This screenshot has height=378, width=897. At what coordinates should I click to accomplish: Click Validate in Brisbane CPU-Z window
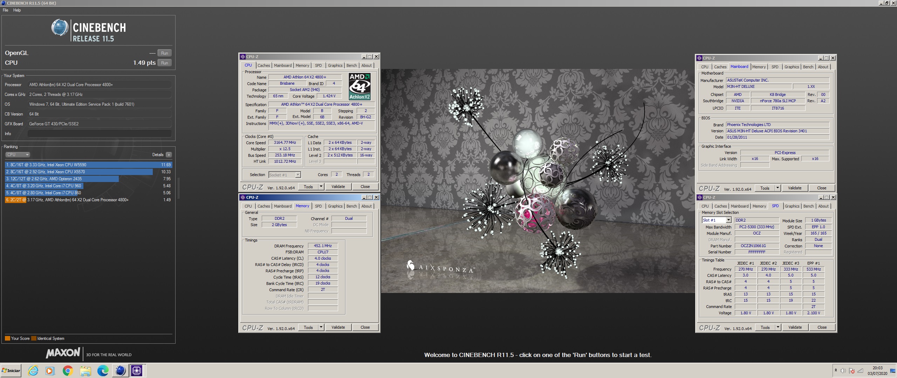tap(338, 187)
